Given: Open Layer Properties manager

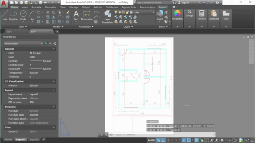Looking at the screenshot, I should tap(107, 17).
